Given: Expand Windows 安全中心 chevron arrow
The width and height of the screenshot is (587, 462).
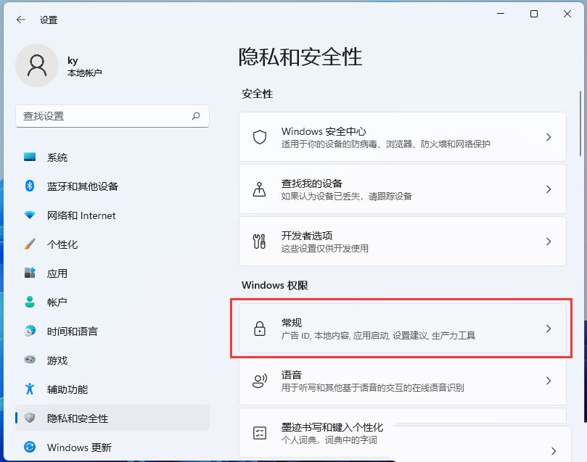Looking at the screenshot, I should coord(549,137).
